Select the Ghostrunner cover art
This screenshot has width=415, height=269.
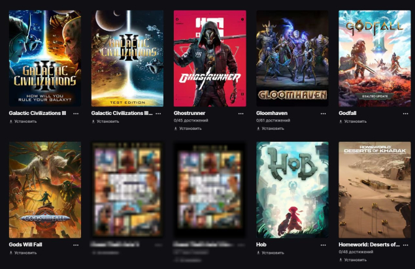(210, 59)
